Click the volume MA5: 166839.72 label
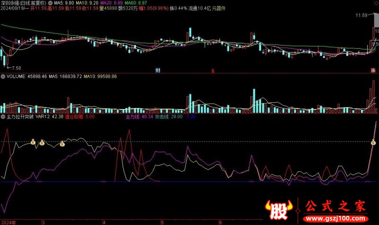Image resolution: width=379 pixels, height=225 pixels. pyautogui.click(x=65, y=77)
